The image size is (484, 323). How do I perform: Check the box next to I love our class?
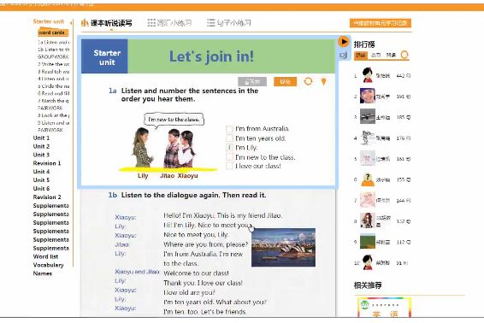pos(229,166)
